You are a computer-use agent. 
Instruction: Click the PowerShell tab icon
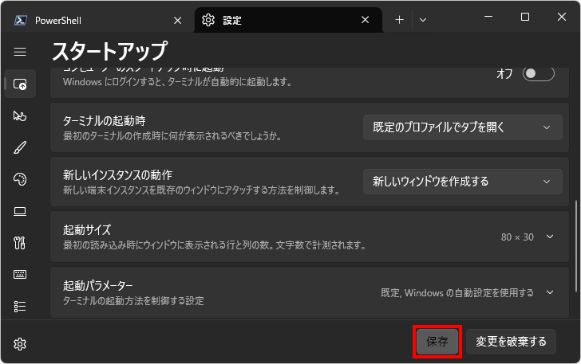21,21
